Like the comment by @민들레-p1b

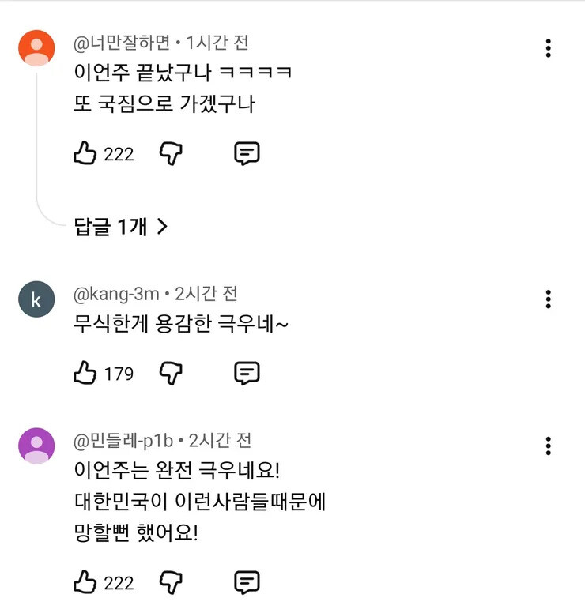pos(85,583)
